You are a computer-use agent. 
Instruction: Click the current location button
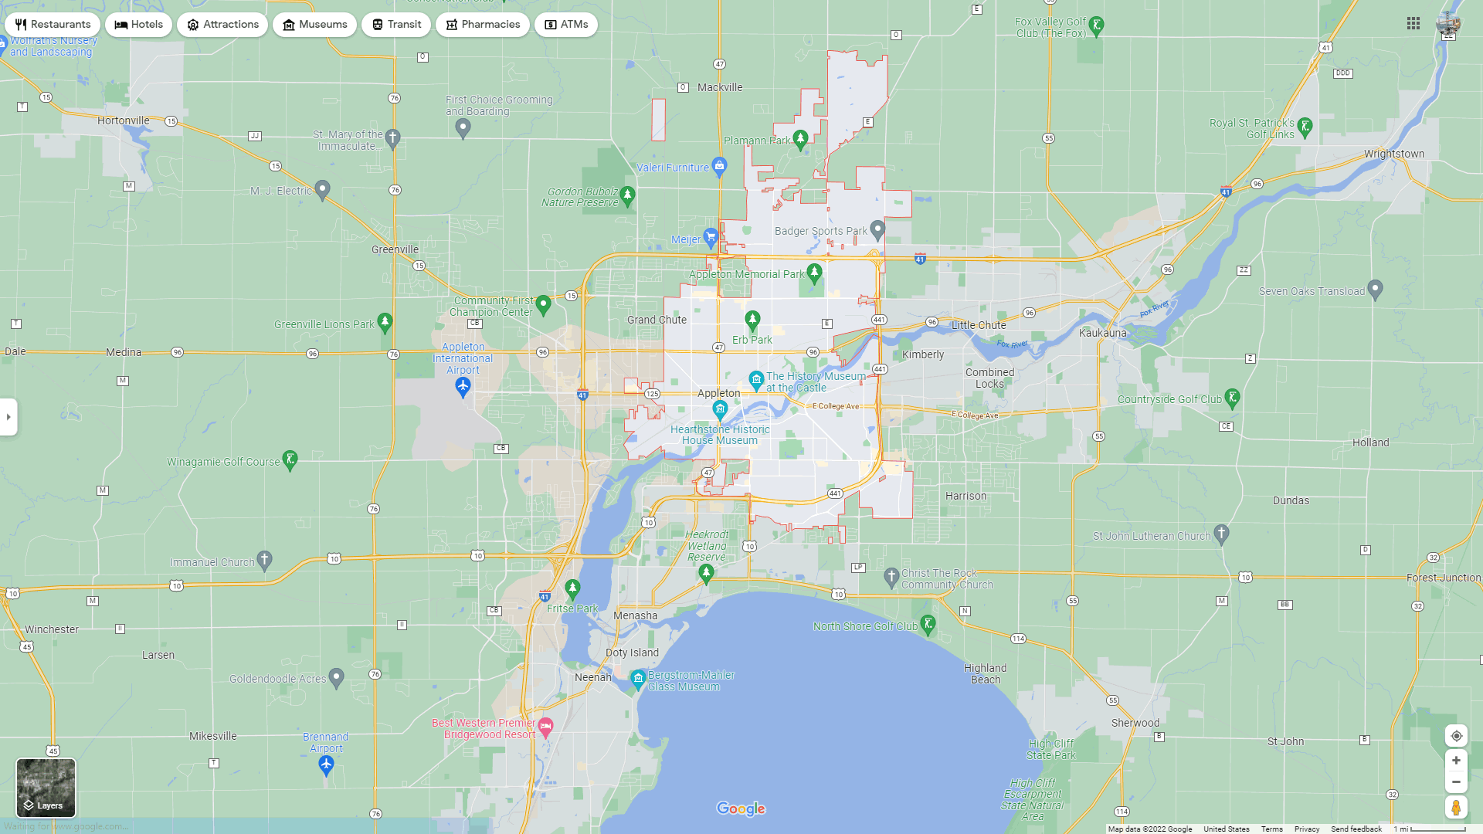pyautogui.click(x=1457, y=736)
